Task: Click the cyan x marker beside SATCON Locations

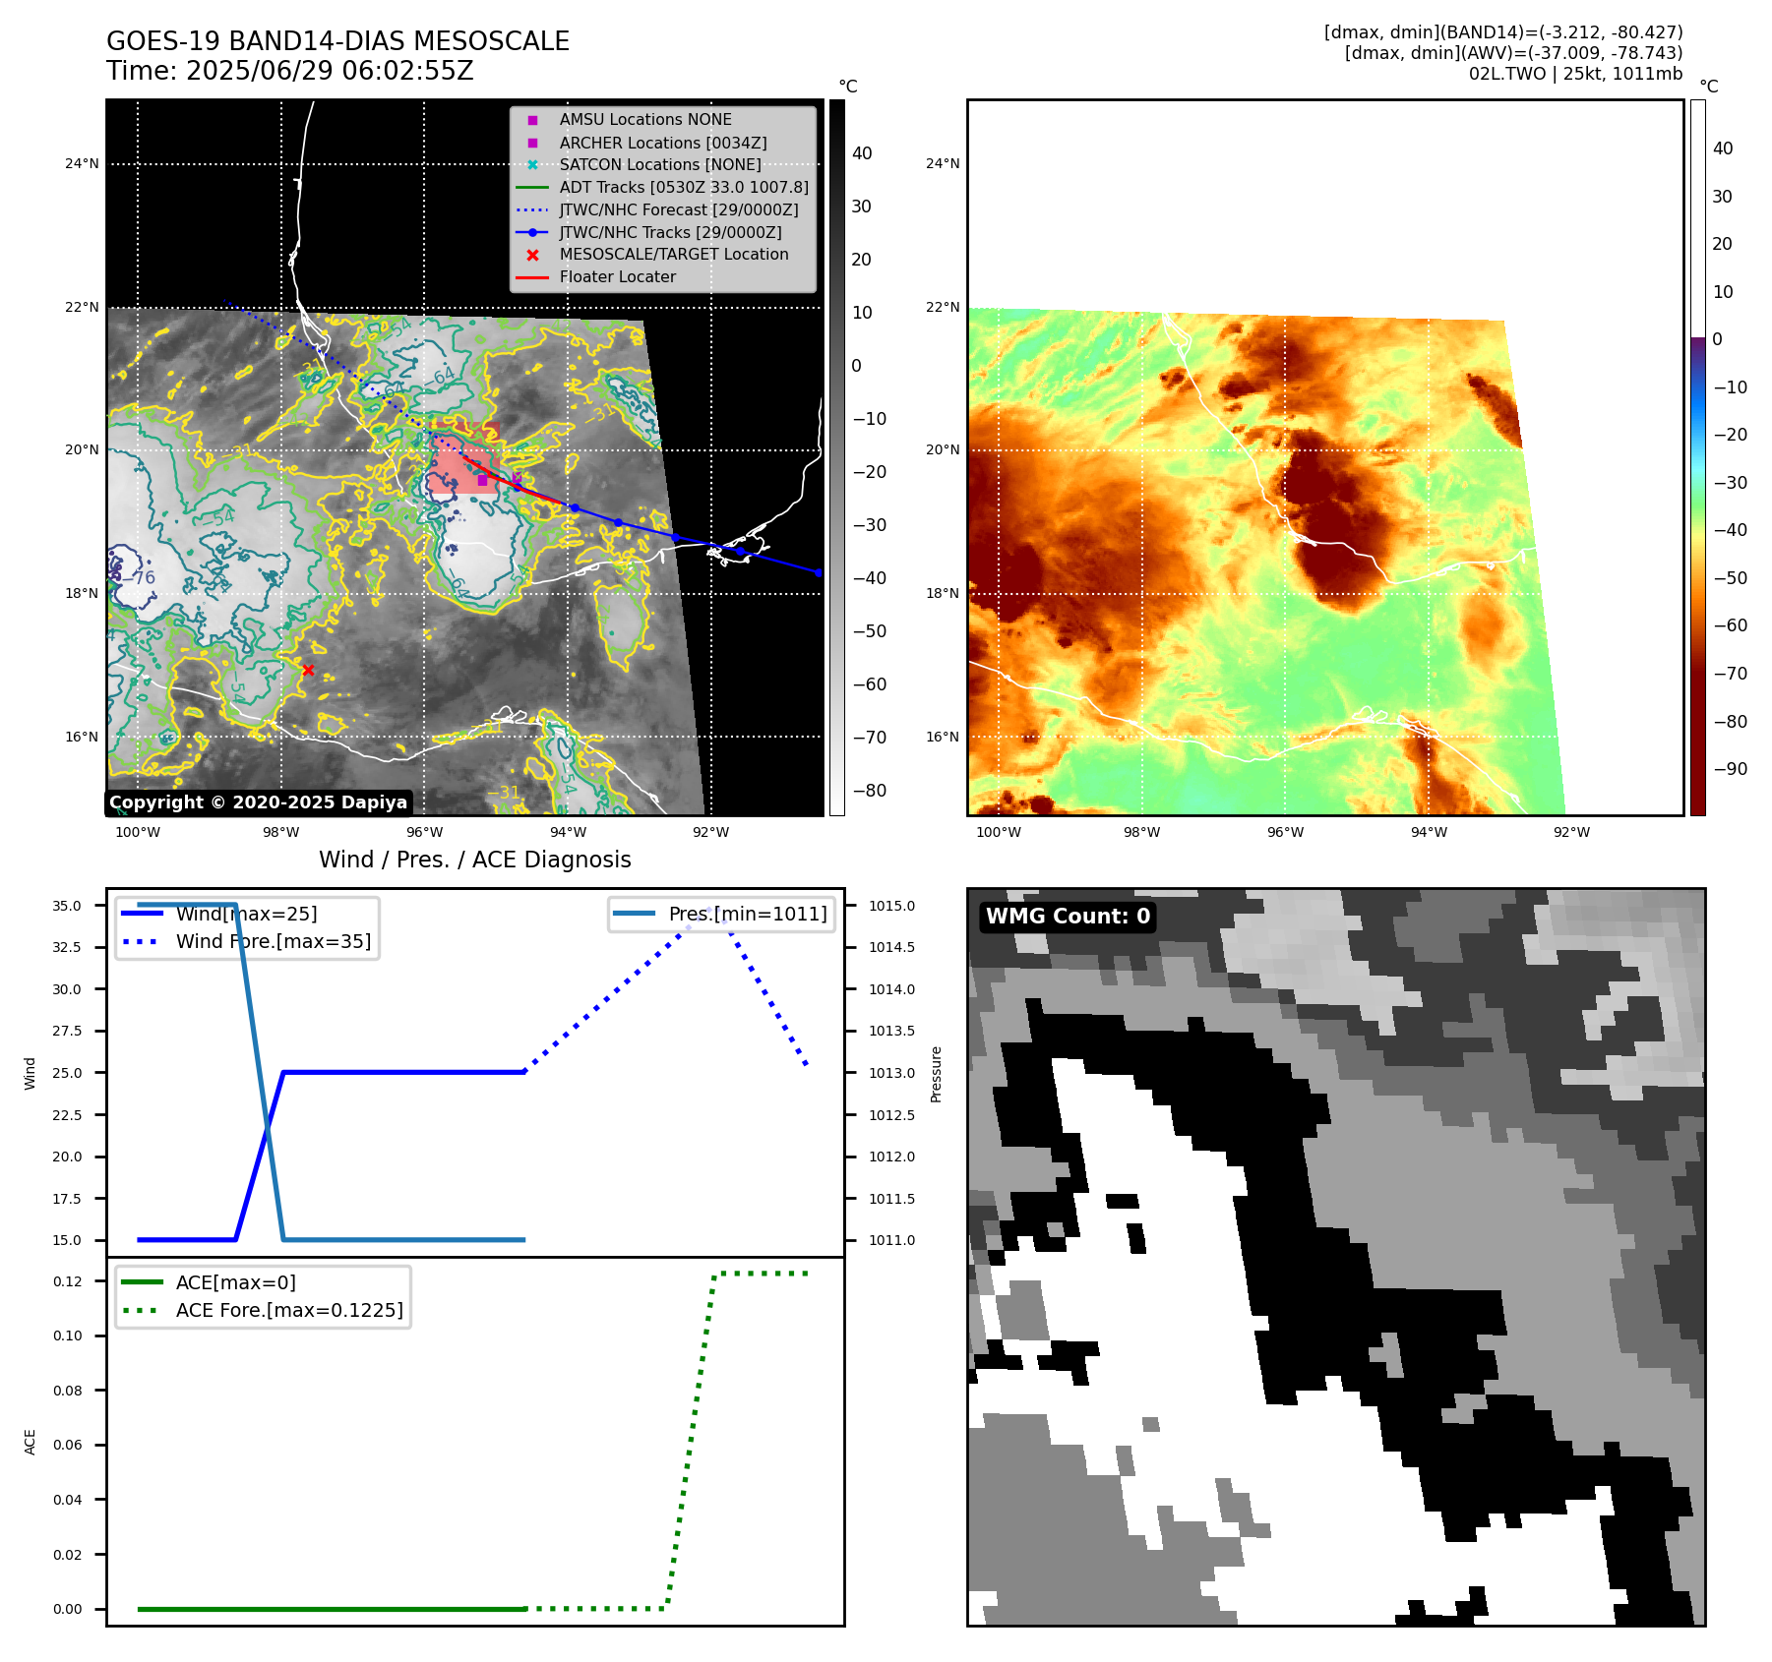Action: tap(532, 165)
